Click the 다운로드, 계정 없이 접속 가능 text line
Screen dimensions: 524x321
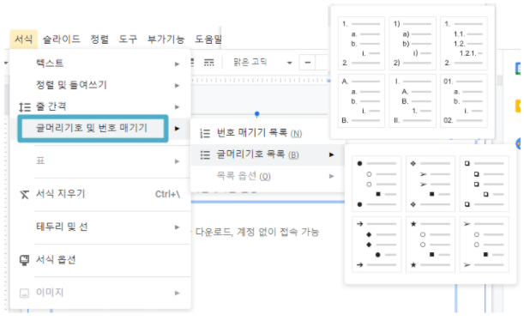point(257,232)
